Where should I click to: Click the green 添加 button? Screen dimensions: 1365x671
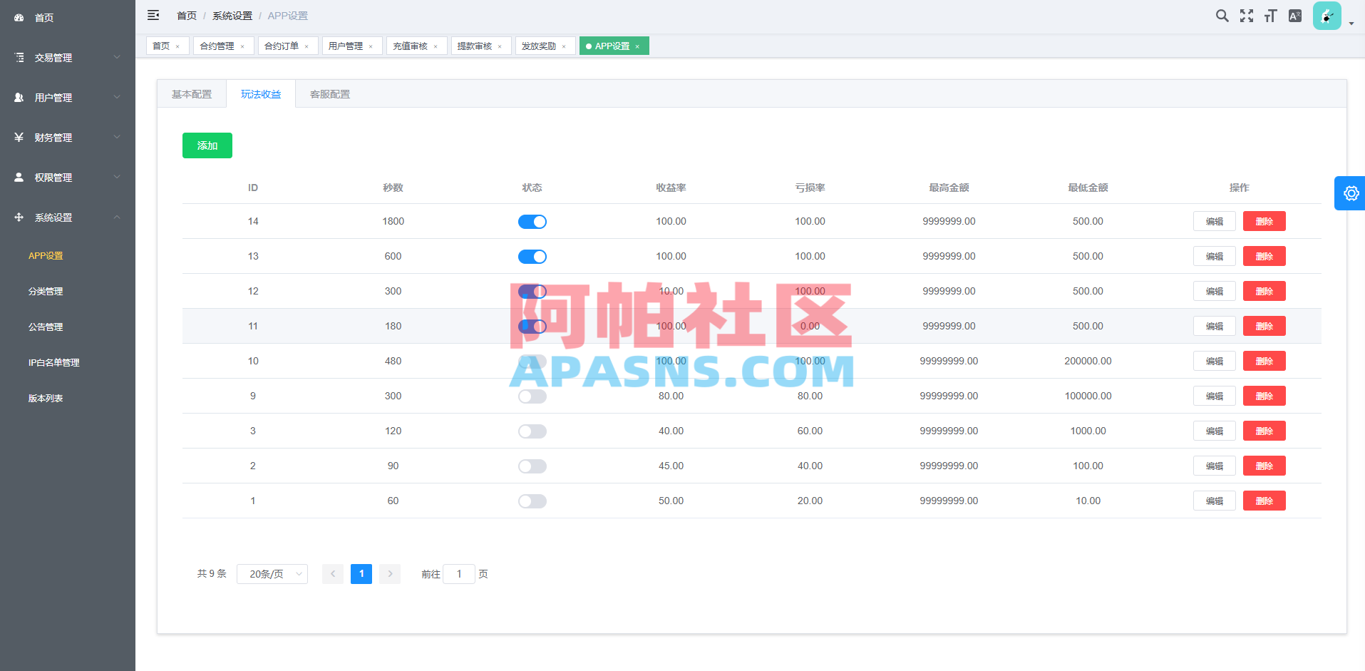pos(207,145)
